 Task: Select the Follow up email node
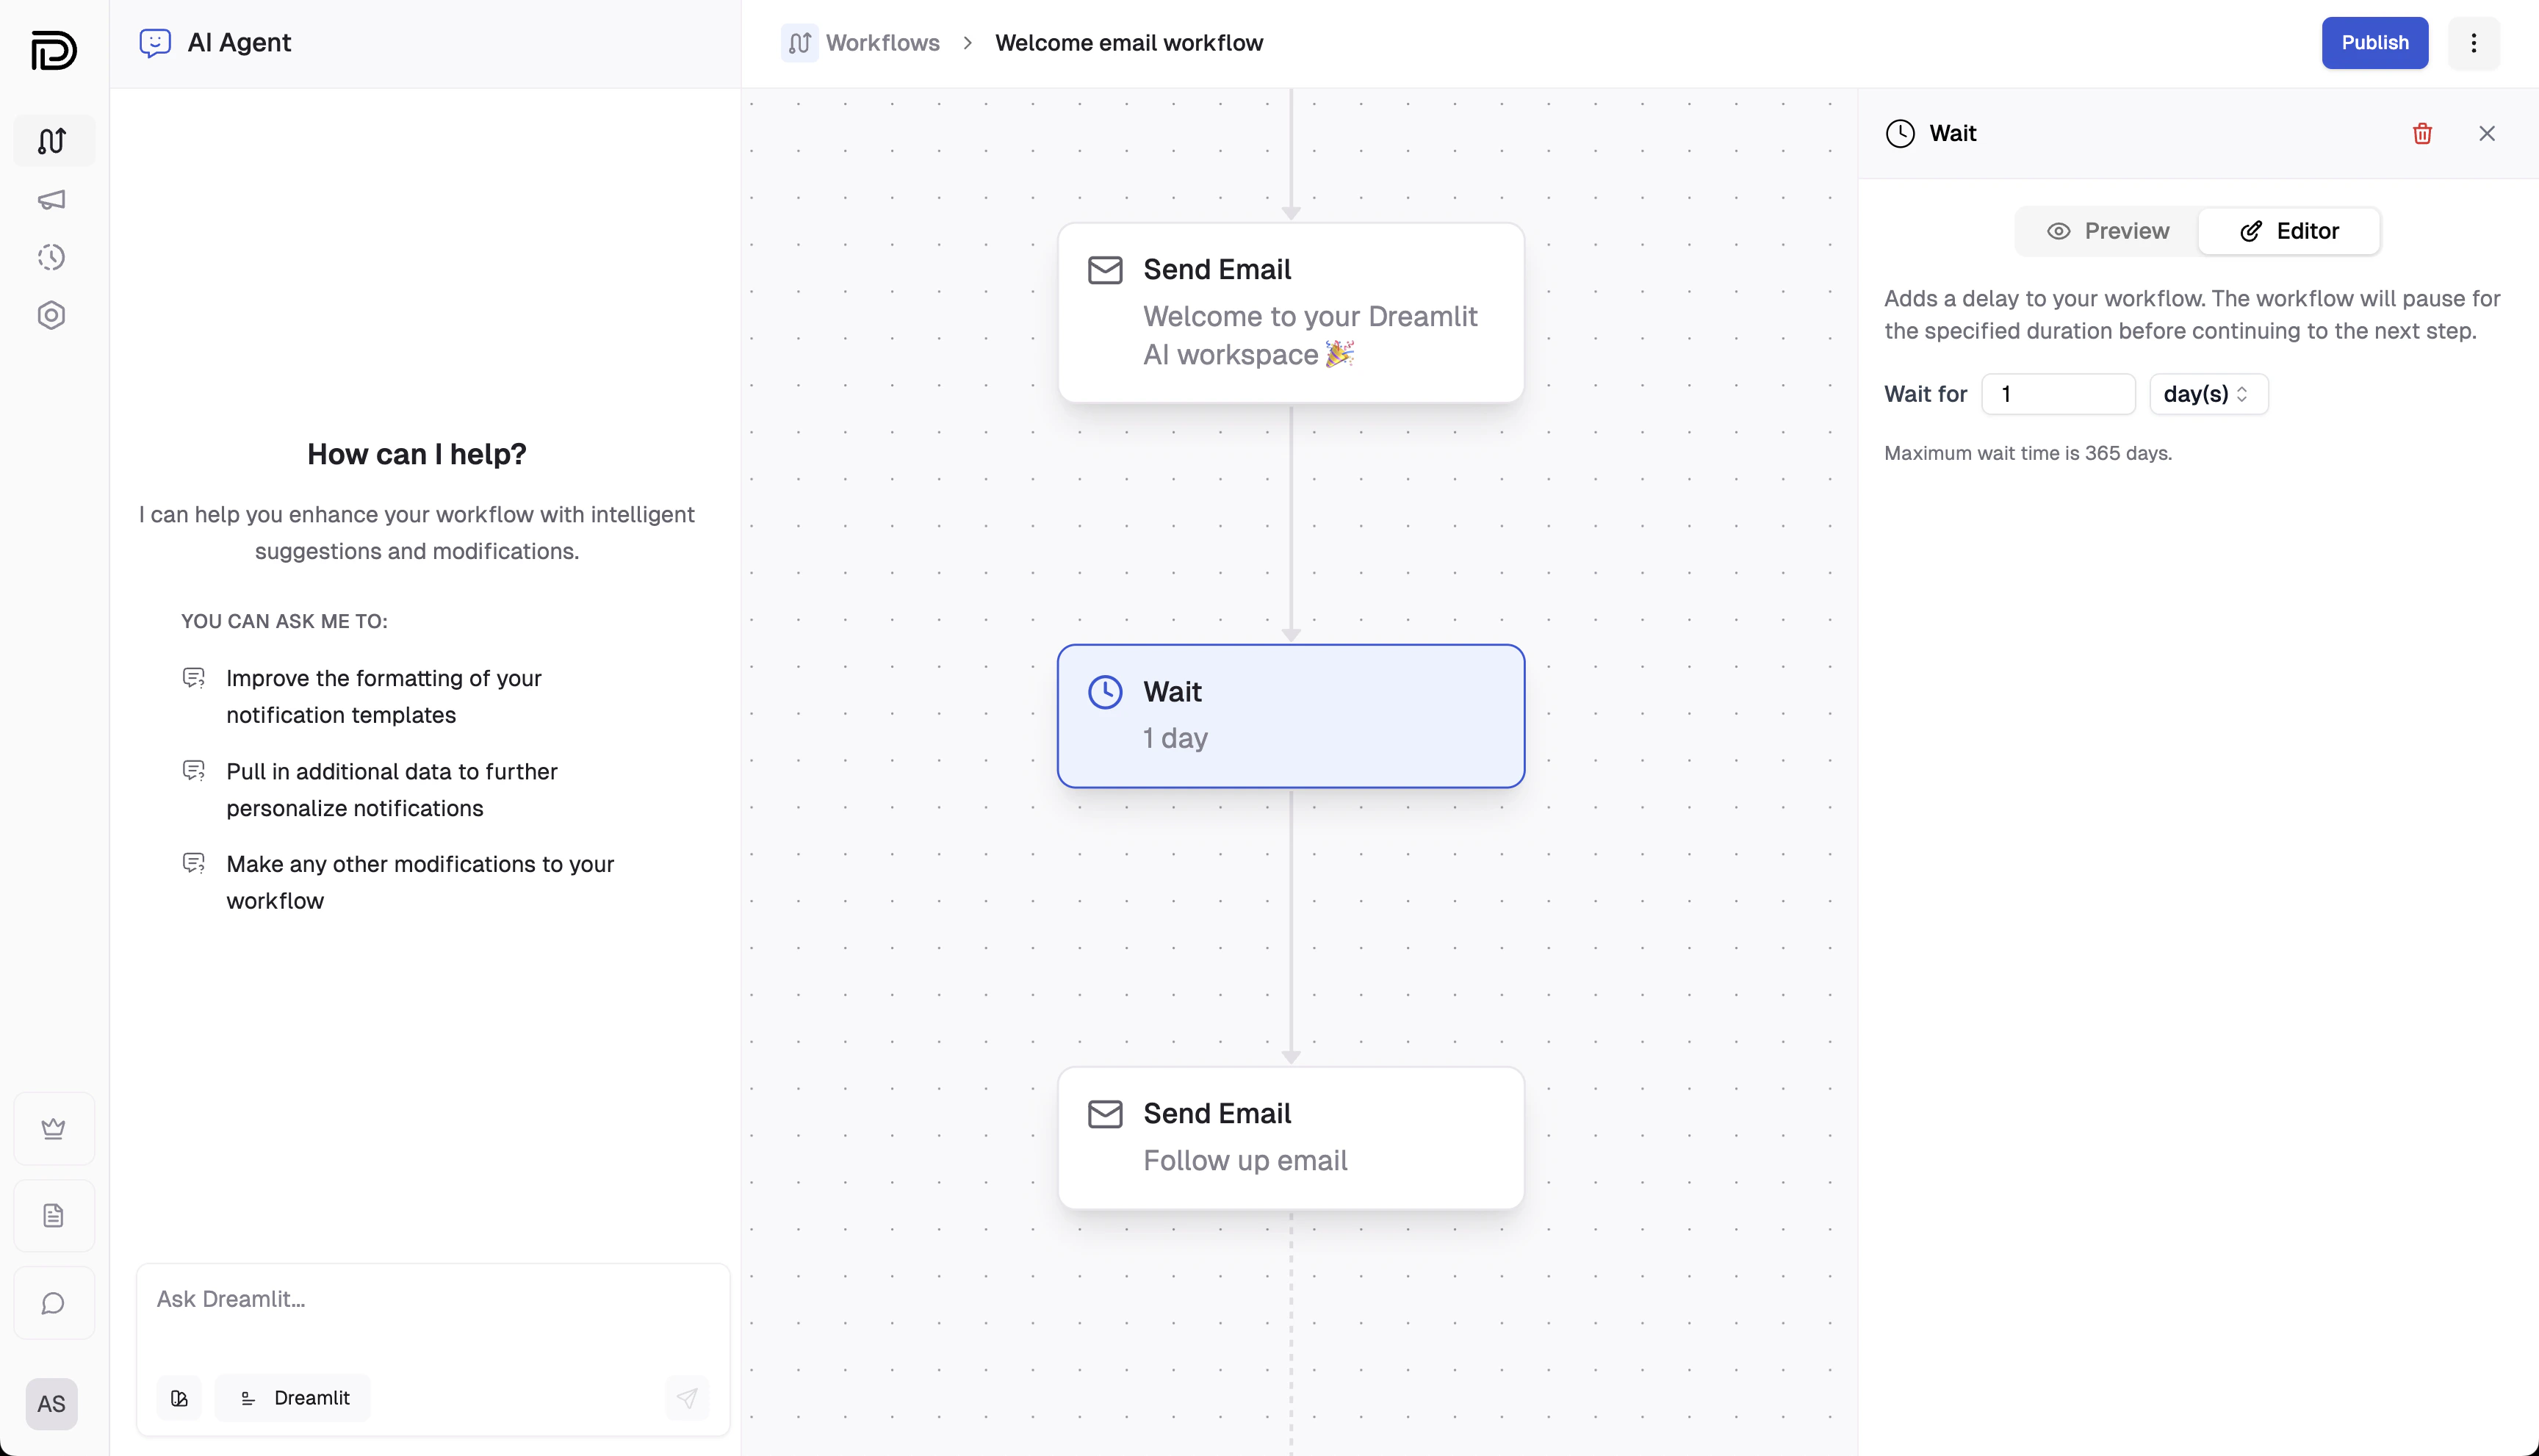click(1290, 1138)
